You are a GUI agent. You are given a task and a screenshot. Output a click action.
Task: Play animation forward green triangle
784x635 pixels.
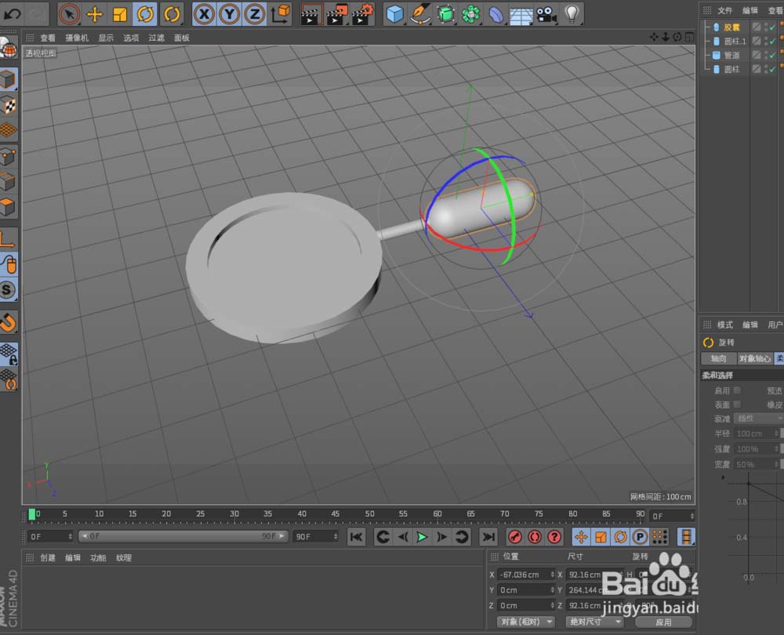[422, 537]
